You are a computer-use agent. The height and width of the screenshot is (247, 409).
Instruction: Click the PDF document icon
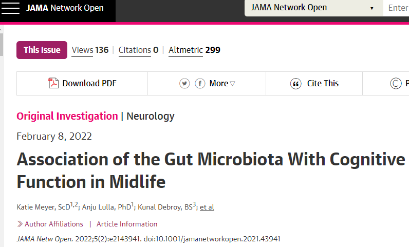coord(53,83)
